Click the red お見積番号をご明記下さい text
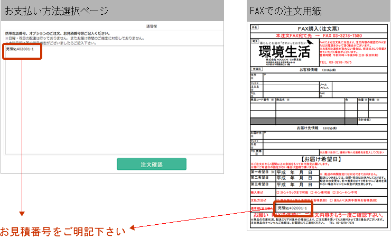 (x=63, y=231)
